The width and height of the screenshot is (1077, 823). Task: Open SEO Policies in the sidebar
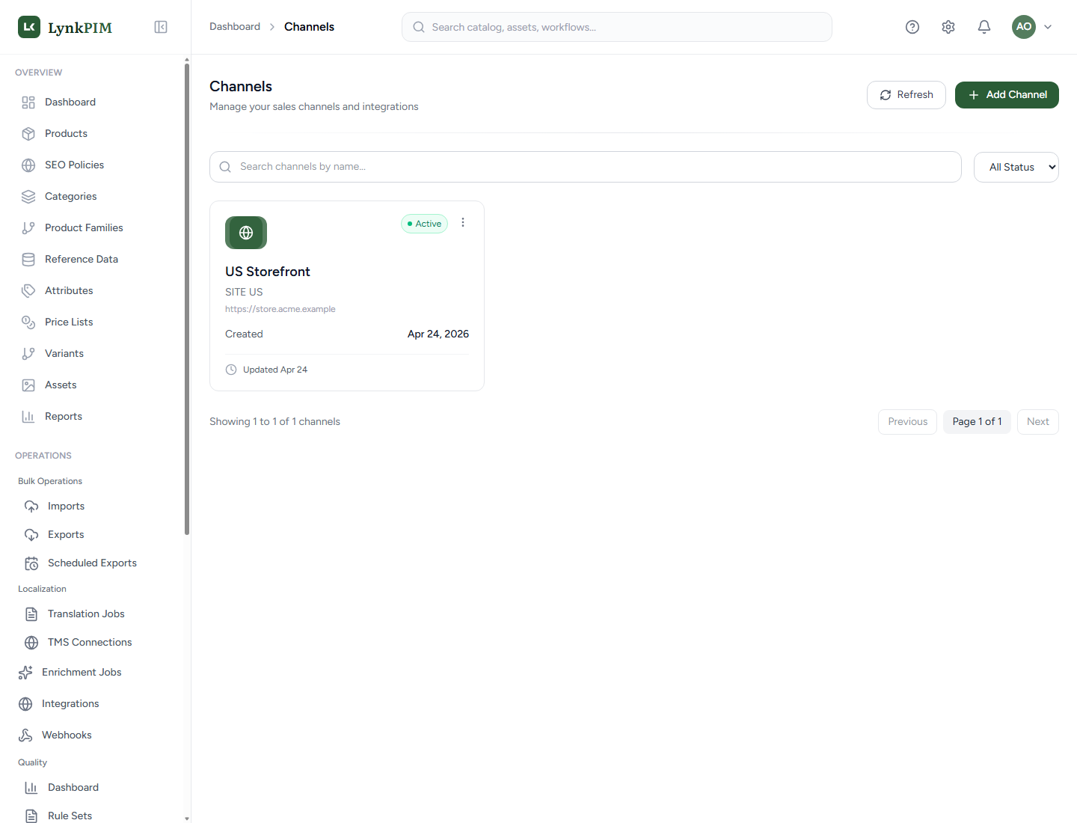[74, 165]
